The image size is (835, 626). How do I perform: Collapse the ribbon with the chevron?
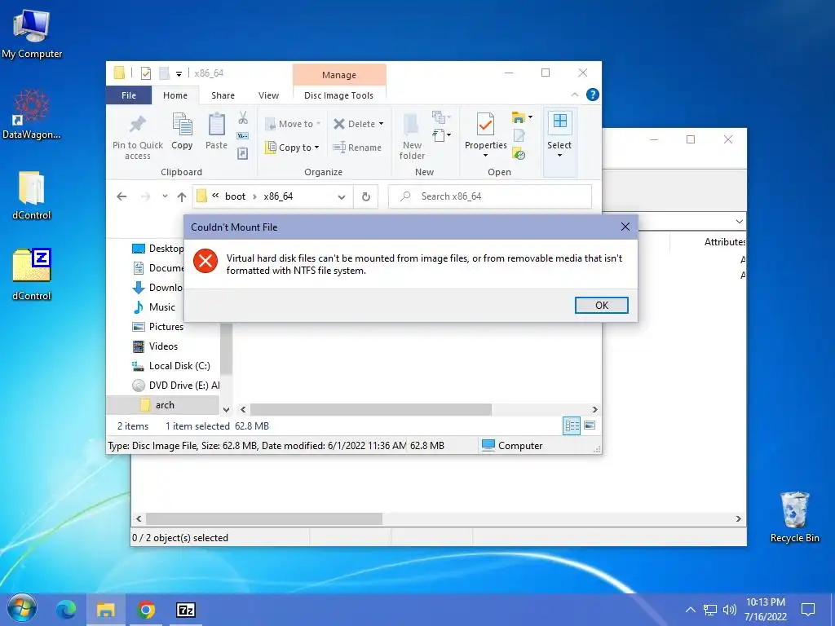click(x=575, y=95)
